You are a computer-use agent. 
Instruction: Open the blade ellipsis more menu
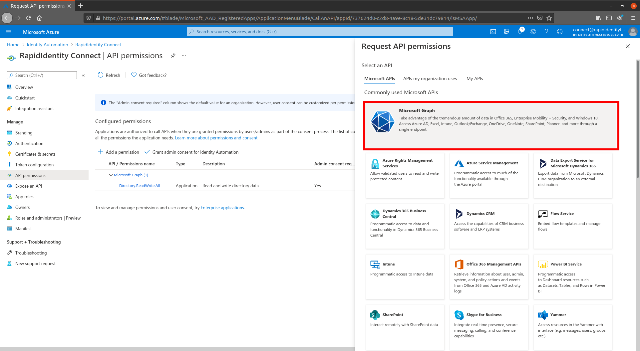[184, 56]
